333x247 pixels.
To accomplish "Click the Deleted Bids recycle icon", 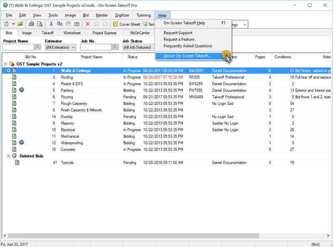I will click(15, 156).
